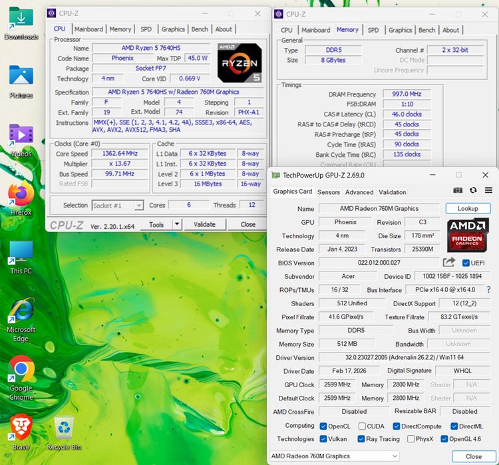Click Close button in GPU-Z window
This screenshot has width=499, height=465.
click(474, 456)
